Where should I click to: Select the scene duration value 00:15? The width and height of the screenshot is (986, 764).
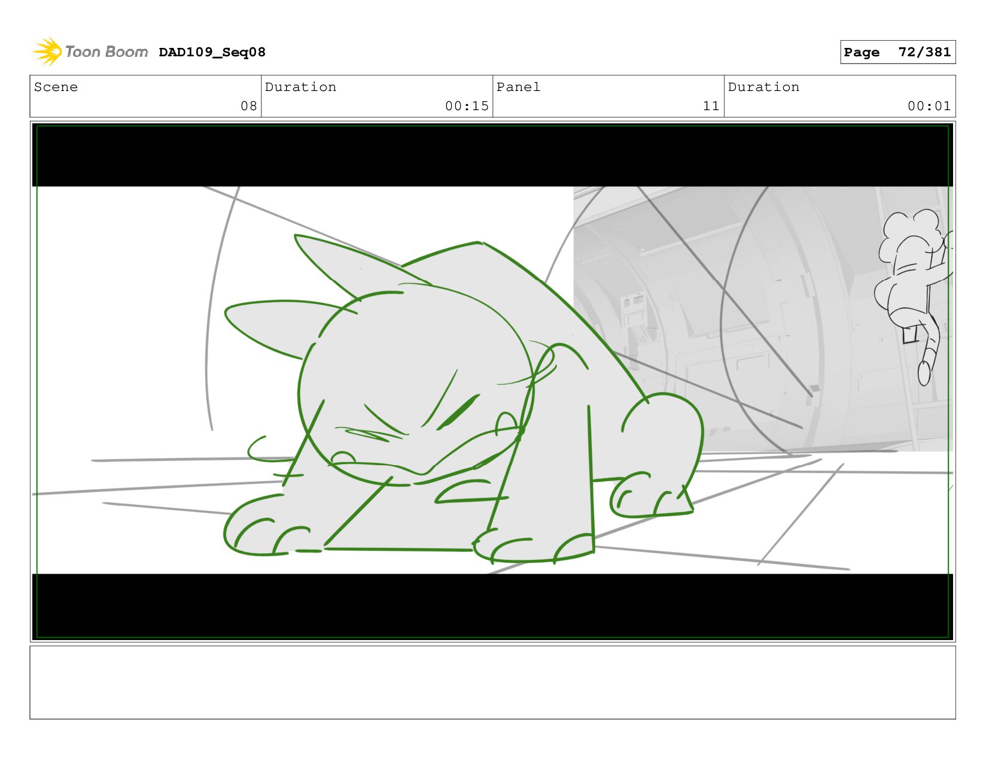[x=467, y=106]
